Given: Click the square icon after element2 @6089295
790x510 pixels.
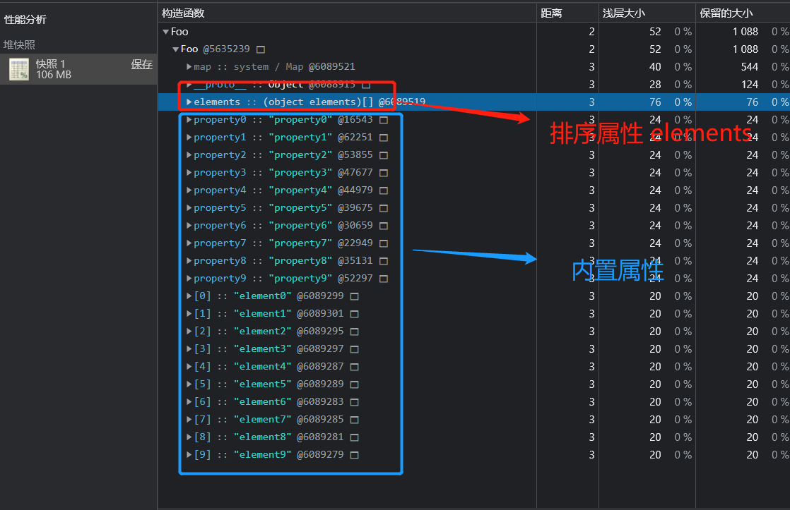Looking at the screenshot, I should click(x=354, y=332).
